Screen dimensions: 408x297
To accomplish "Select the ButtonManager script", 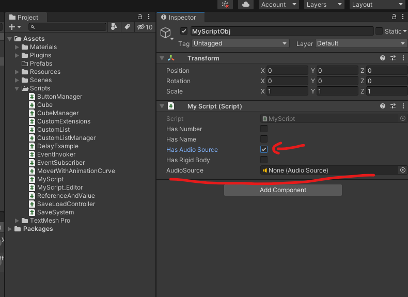I will click(x=59, y=97).
